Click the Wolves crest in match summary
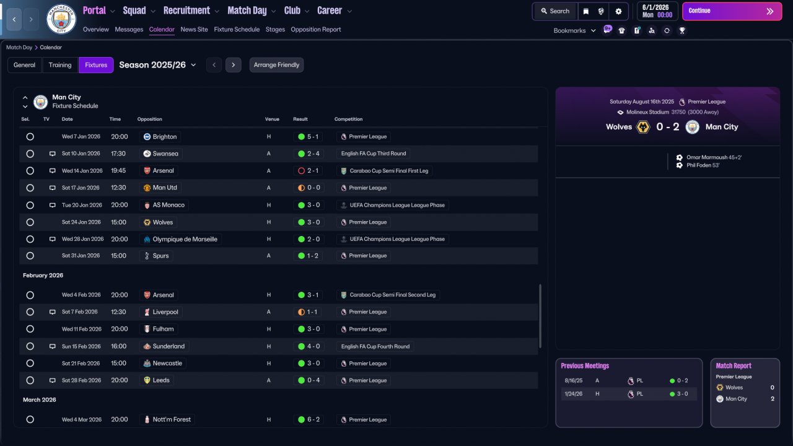Image resolution: width=793 pixels, height=446 pixels. (x=643, y=127)
